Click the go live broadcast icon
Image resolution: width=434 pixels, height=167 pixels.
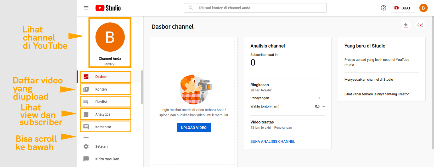tap(420, 25)
